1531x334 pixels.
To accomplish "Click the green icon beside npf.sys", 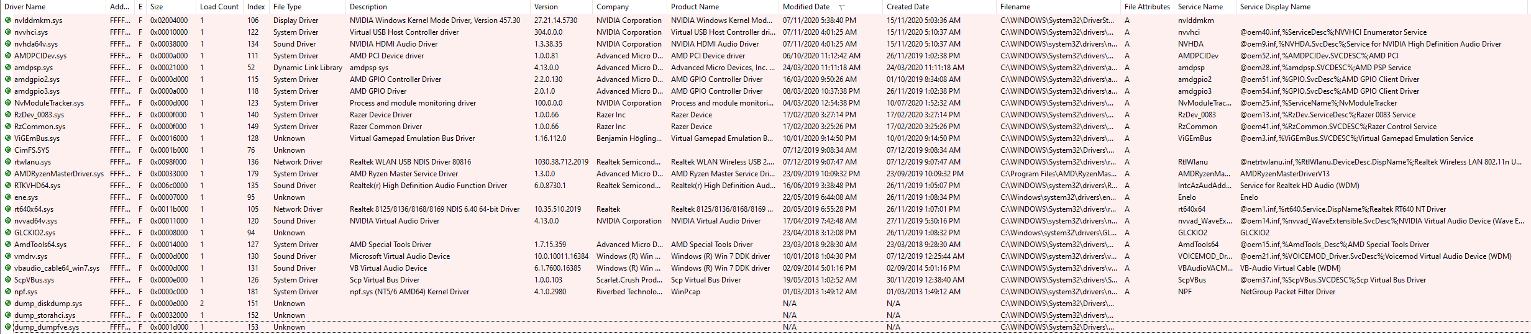I will tap(8, 291).
